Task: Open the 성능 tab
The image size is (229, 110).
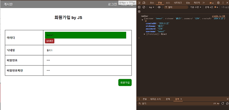Action: (x=188, y=3)
